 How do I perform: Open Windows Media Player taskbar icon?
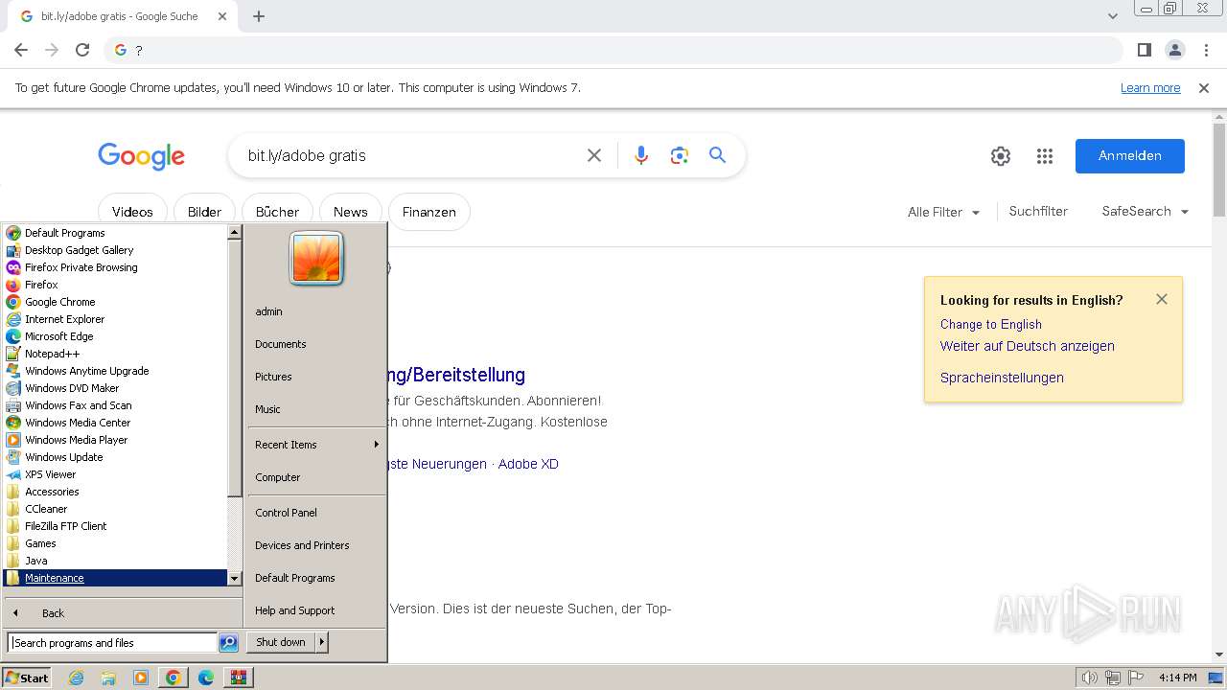141,678
